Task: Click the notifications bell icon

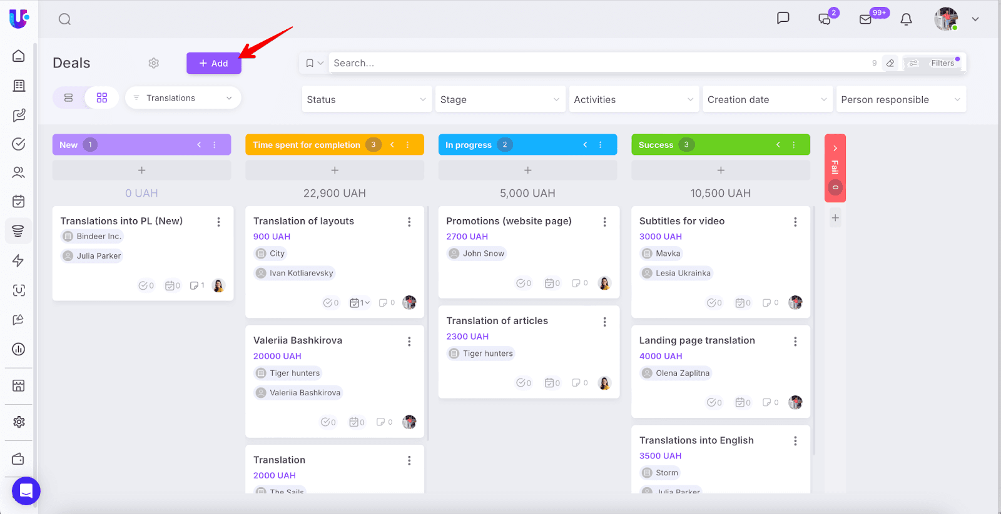Action: [906, 19]
